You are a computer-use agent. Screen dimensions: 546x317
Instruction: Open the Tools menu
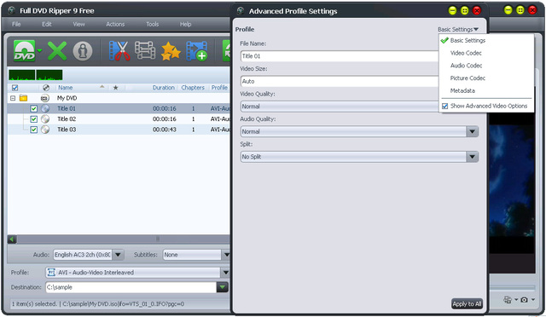tap(152, 24)
